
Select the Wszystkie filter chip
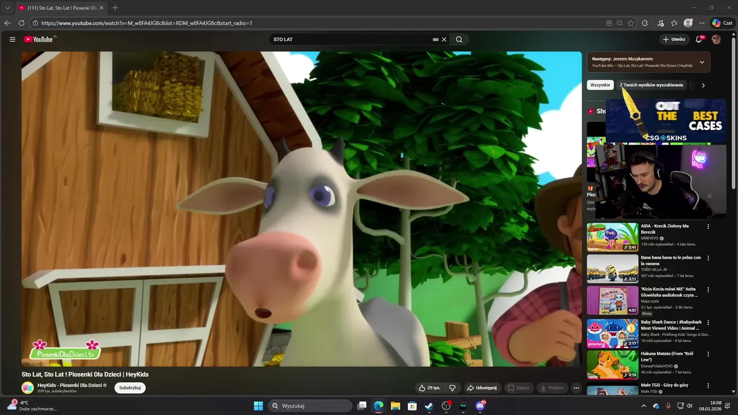tap(600, 85)
